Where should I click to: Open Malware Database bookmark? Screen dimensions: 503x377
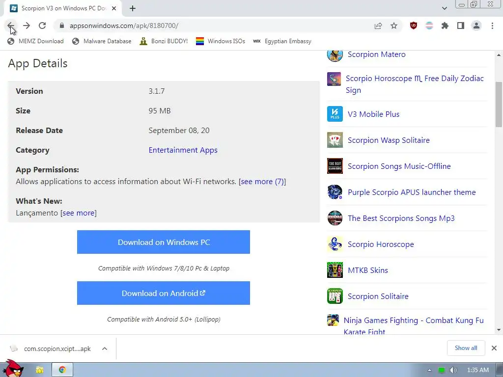pyautogui.click(x=102, y=41)
